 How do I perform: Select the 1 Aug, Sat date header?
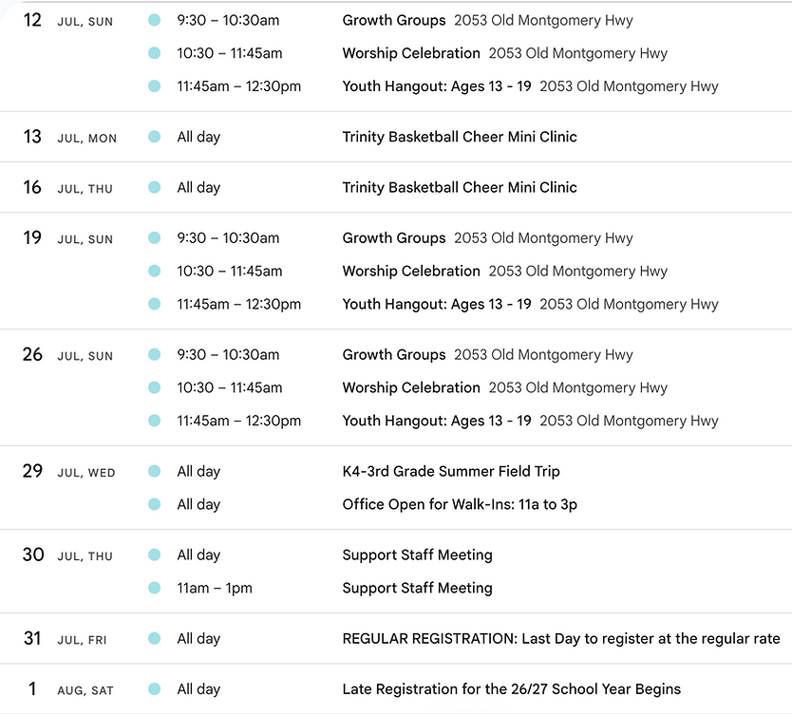click(70, 689)
